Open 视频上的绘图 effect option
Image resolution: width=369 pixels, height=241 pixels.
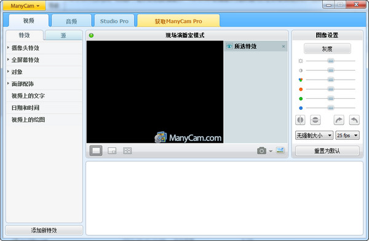pos(44,120)
